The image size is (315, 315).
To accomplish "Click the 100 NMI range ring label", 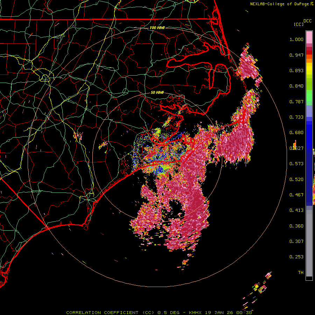I will [157, 28].
